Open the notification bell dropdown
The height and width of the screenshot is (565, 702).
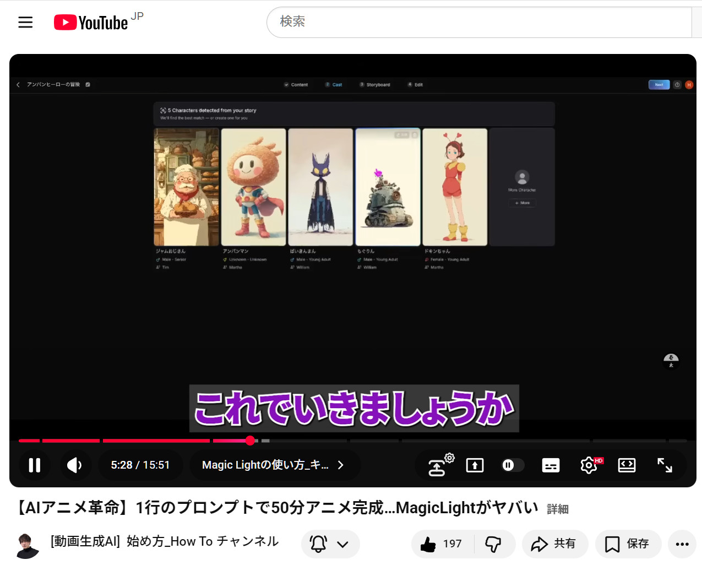(330, 544)
